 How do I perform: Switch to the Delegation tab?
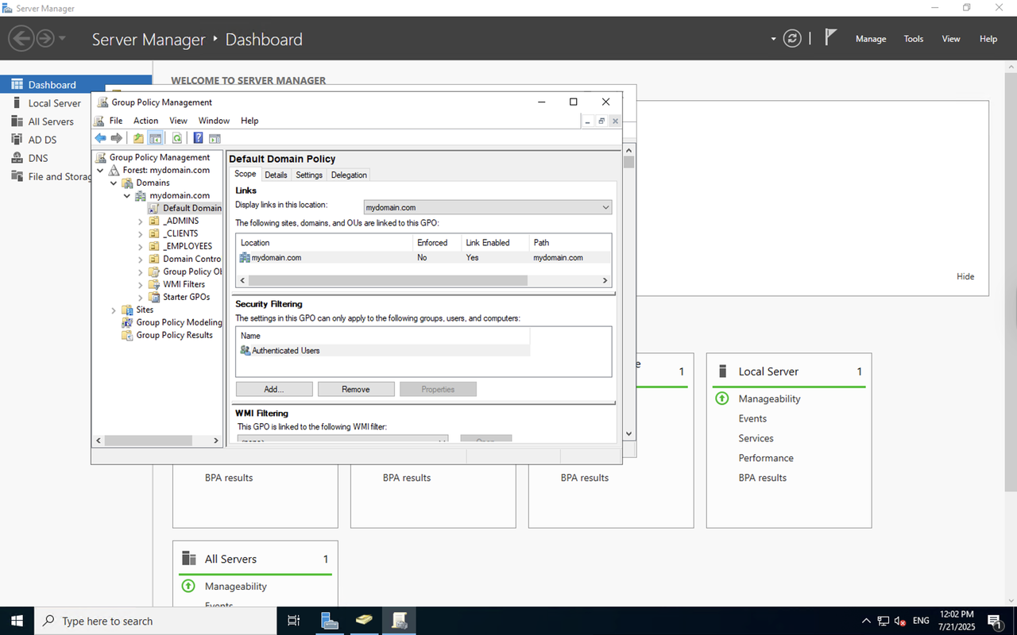pos(349,175)
